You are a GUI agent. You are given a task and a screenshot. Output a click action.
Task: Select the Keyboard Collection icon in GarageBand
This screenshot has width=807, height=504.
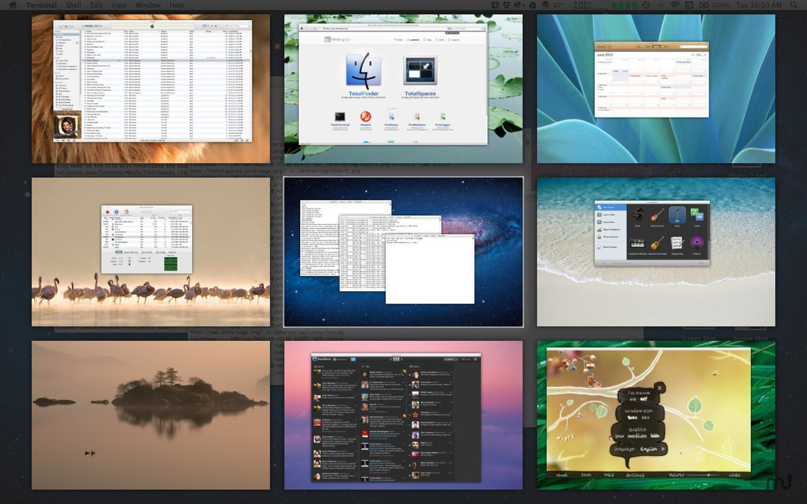[637, 244]
